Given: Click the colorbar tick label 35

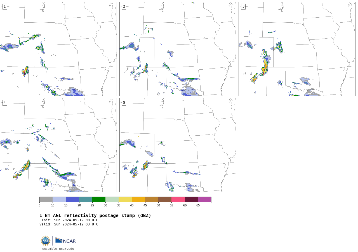Looking at the screenshot, I should click(x=119, y=205).
